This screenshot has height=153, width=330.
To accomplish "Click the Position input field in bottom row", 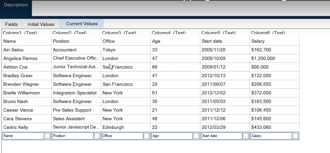I will click(73, 136).
